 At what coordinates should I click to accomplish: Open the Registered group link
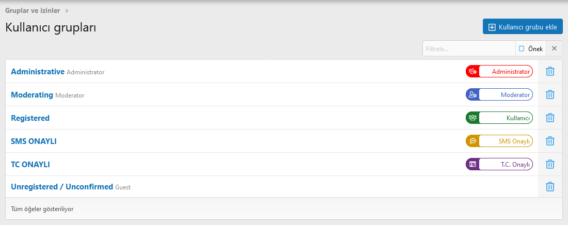click(30, 118)
